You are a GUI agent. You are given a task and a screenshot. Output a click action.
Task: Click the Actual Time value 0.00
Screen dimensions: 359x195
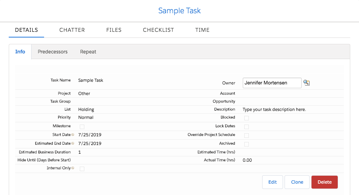click(247, 160)
